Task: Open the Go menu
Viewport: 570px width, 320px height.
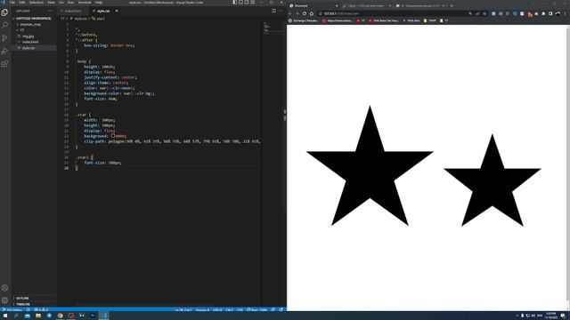Action: (x=61, y=2)
